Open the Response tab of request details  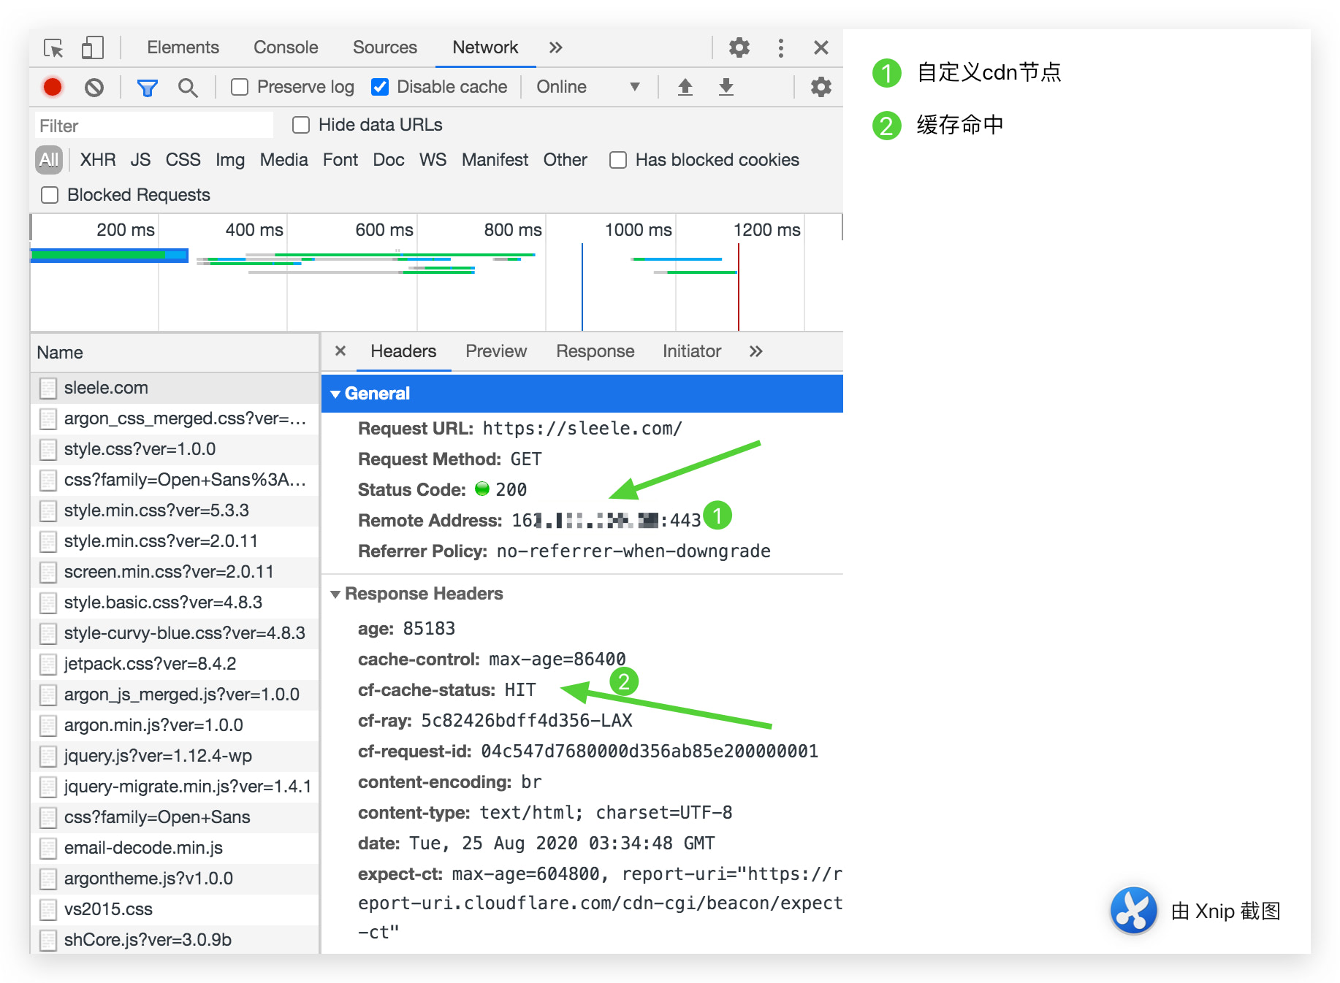[x=595, y=351]
